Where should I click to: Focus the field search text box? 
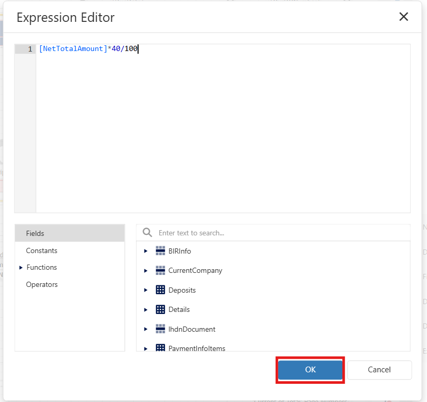[281, 233]
